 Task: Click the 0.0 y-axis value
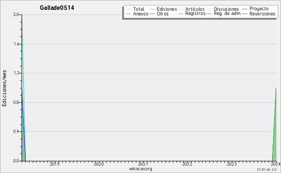tap(16, 161)
